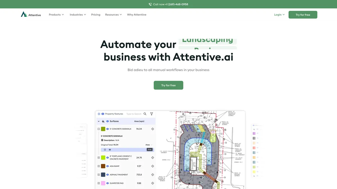This screenshot has height=189, width=337.
Task: Toggle the eye icon for DUMPSTER PAD
Action: (x=108, y=183)
